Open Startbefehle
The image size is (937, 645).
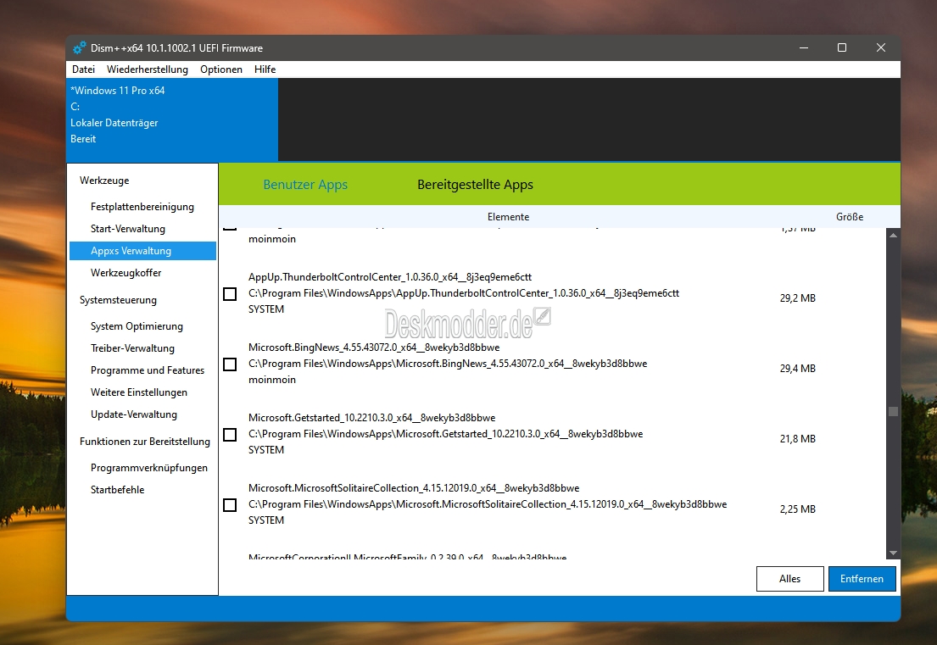coord(118,490)
